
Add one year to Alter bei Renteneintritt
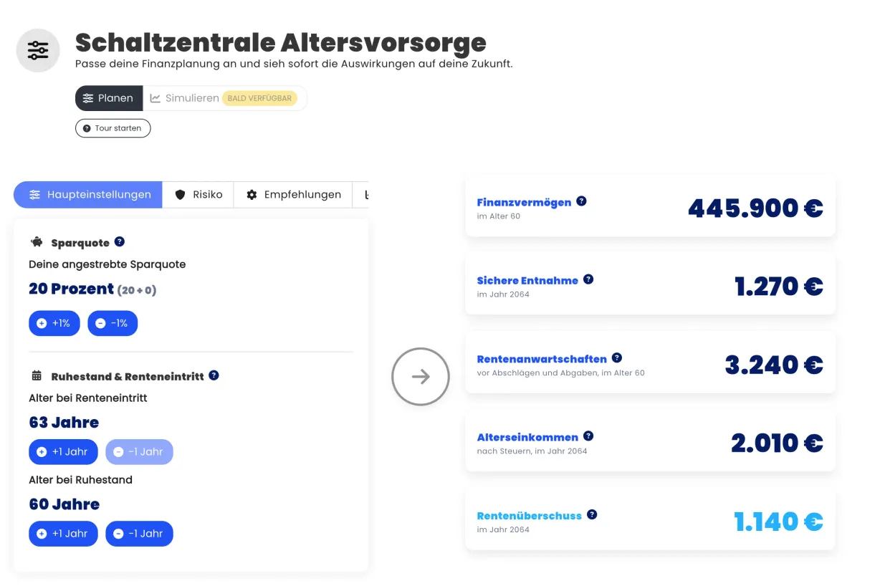coord(63,451)
